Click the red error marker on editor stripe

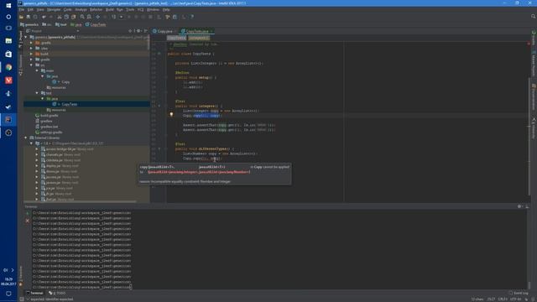coord(529,44)
